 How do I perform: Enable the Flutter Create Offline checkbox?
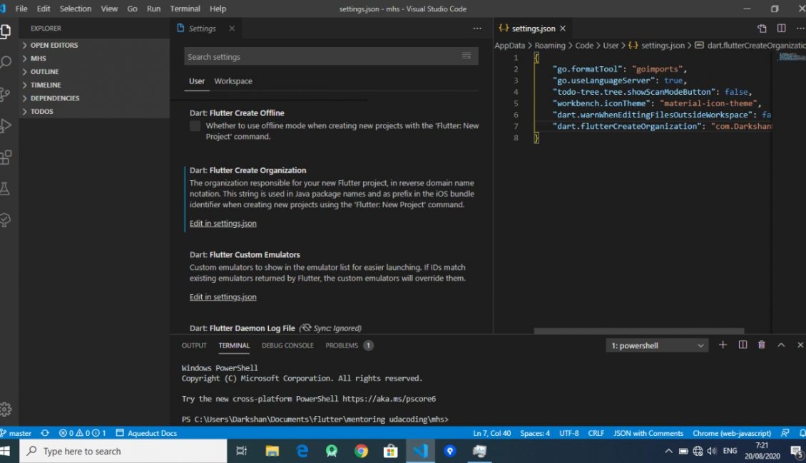point(195,126)
